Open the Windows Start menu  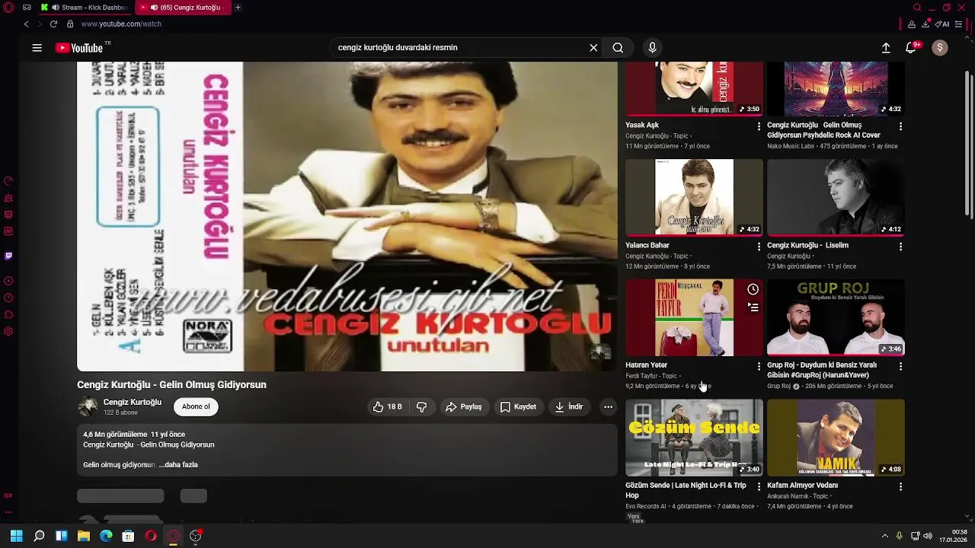click(x=17, y=537)
